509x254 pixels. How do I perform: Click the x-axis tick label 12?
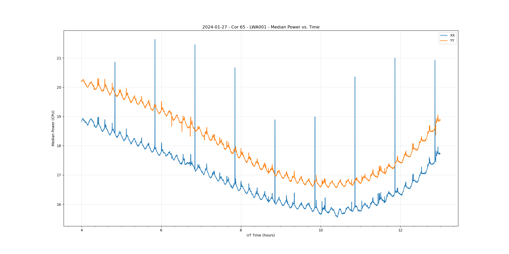(400, 230)
